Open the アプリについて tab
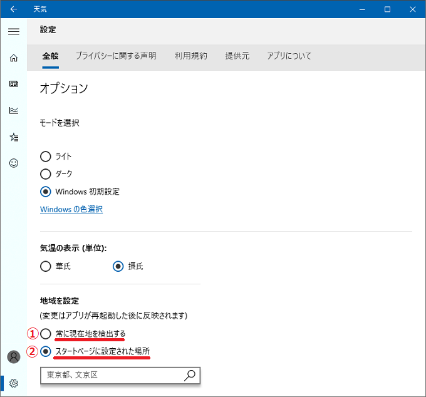Image resolution: width=426 pixels, height=397 pixels. [x=289, y=56]
